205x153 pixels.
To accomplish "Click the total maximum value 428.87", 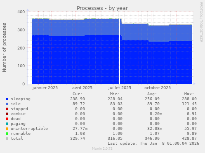I will [x=189, y=139].
